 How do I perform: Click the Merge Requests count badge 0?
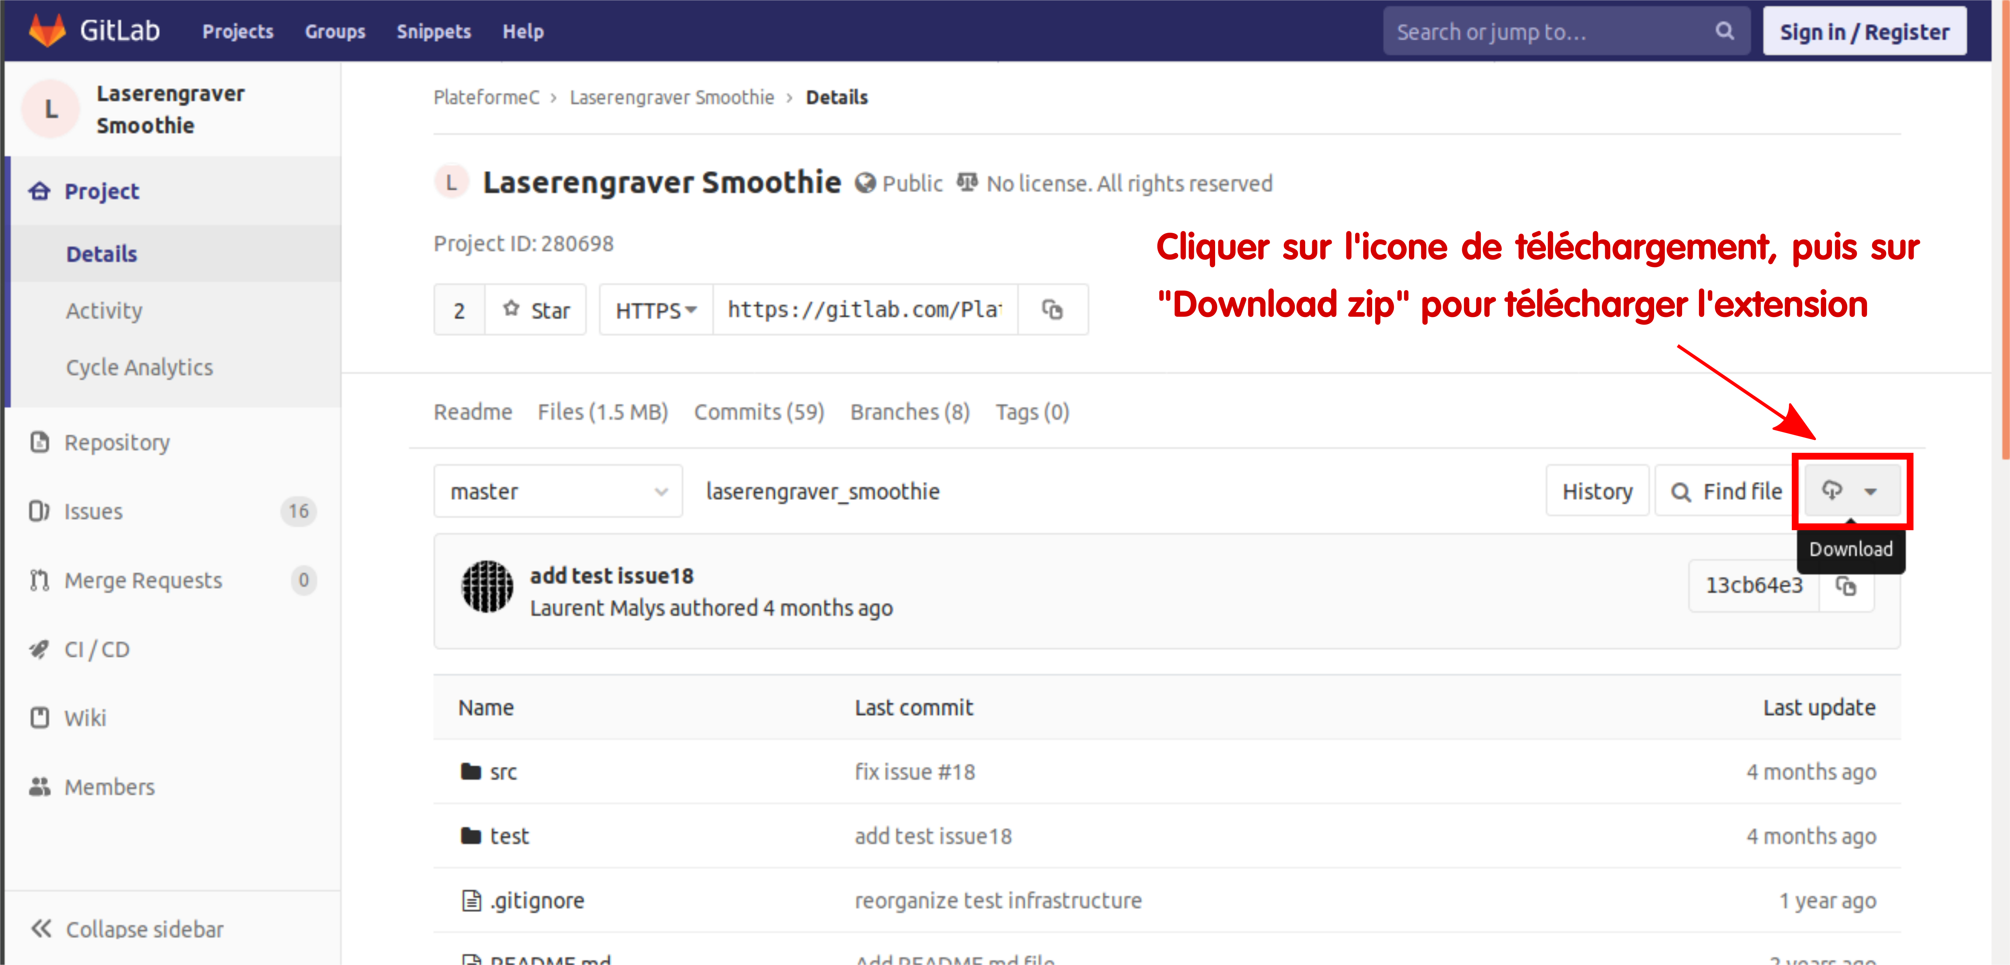pos(304,580)
